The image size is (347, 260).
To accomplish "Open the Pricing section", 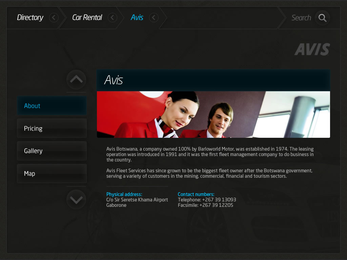I will point(52,128).
